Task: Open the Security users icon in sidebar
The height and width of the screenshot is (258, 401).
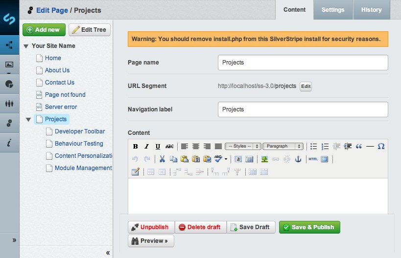Action: pyautogui.click(x=9, y=104)
